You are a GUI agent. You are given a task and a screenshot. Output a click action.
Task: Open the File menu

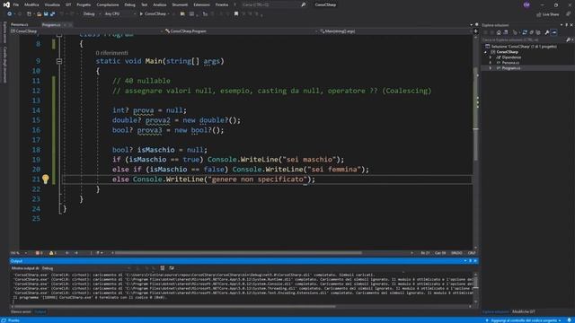coord(16,4)
